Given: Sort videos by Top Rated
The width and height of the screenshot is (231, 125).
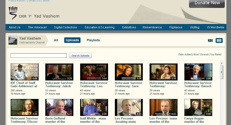Looking at the screenshot, I should [x=216, y=54].
